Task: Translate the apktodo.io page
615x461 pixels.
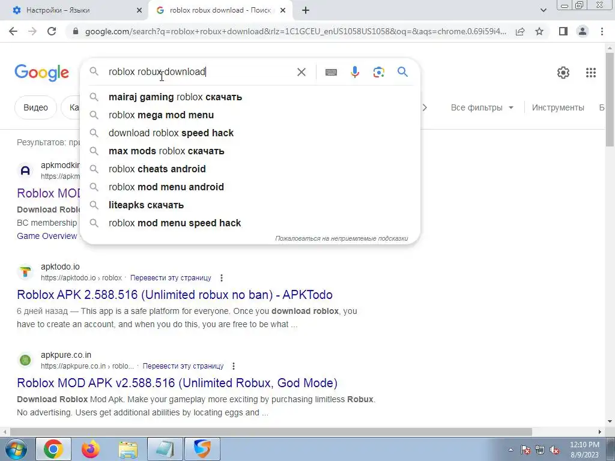Action: [171, 278]
